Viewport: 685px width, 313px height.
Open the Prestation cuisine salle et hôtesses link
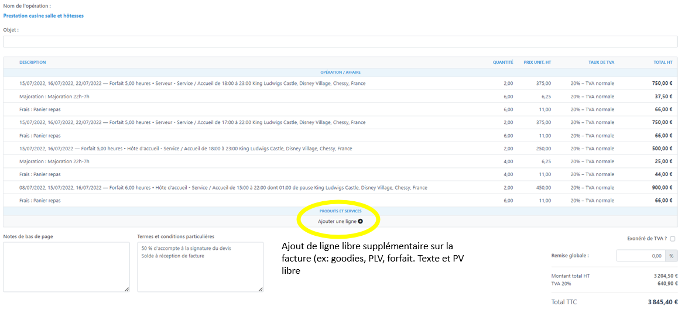pyautogui.click(x=43, y=16)
